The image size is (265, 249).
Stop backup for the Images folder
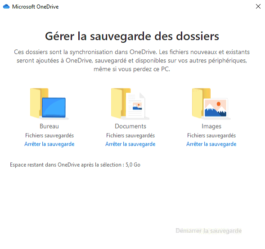tap(211, 144)
